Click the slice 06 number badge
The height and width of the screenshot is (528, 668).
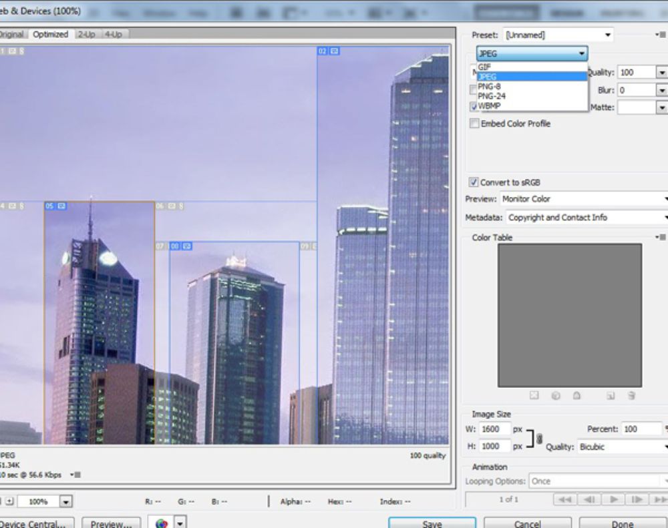(x=160, y=206)
